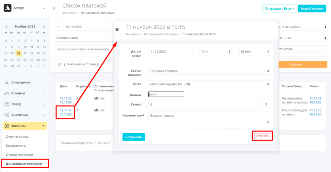Click the Наращивание ногтей на формах cell
The image size is (331, 172).
point(295,100)
